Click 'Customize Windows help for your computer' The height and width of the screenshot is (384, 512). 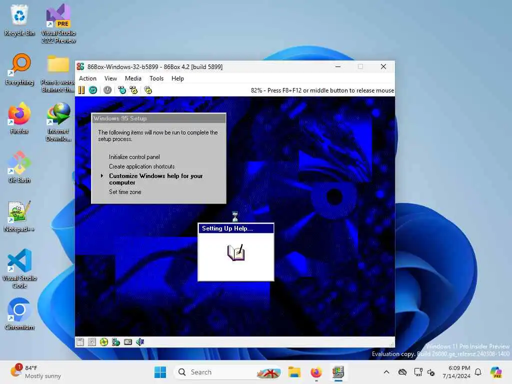point(156,179)
